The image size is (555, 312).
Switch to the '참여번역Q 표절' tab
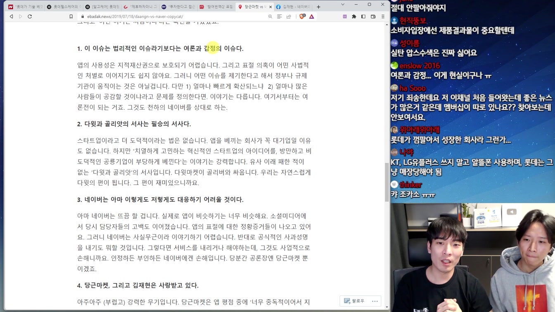click(216, 7)
